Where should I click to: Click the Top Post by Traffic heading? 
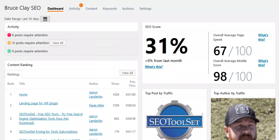tap(159, 93)
